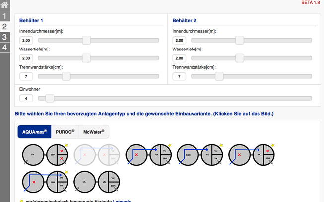Viewport: 324px width, 202px height.
Task: Switch to the PUROO tab
Action: [65, 132]
